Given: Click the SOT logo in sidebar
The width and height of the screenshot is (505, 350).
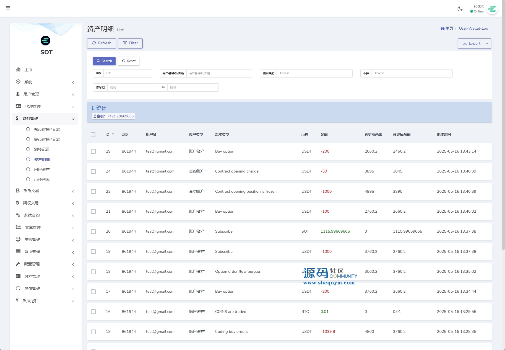Looking at the screenshot, I should point(46,41).
